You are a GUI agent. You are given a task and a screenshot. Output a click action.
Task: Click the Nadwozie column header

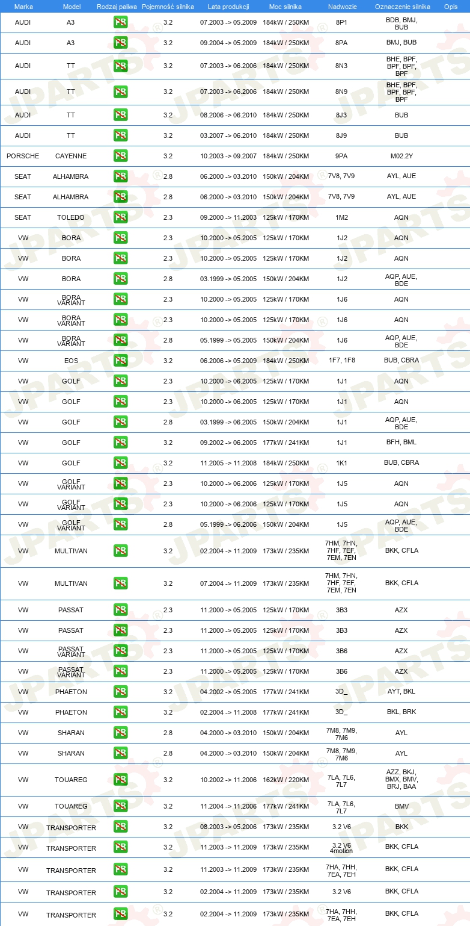click(x=341, y=6)
